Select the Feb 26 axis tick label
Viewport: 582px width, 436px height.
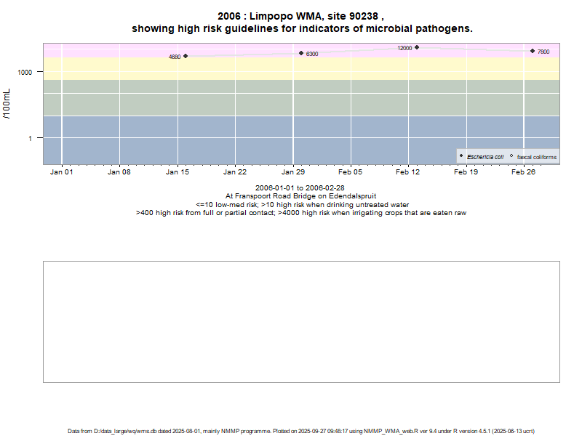pos(523,172)
